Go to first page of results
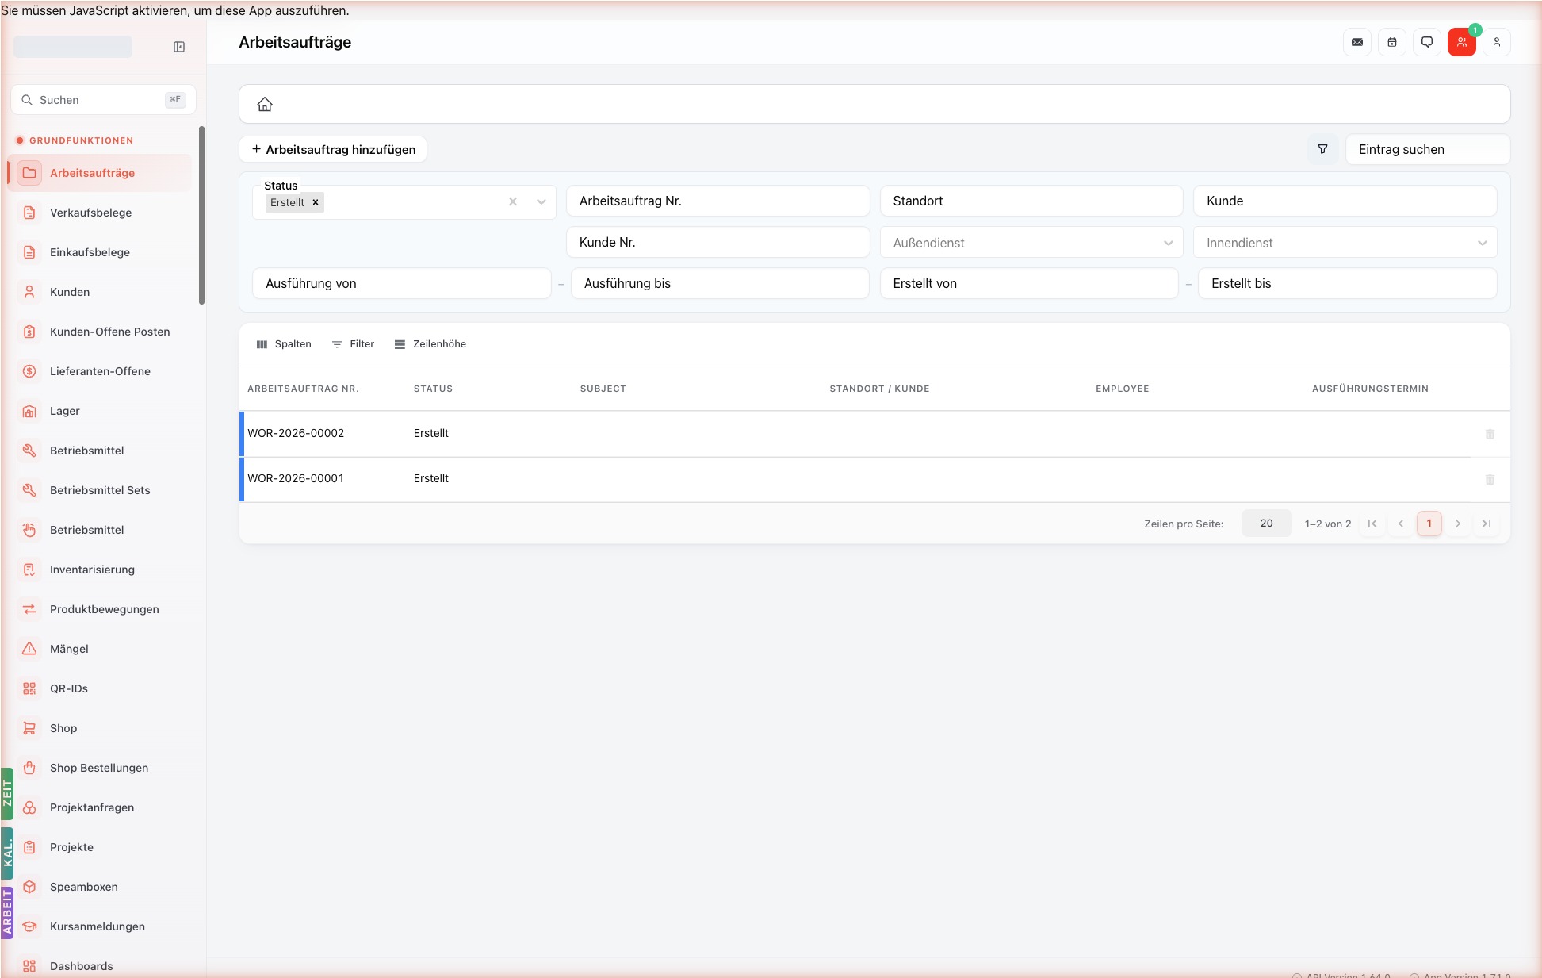1542x978 pixels. (1372, 524)
